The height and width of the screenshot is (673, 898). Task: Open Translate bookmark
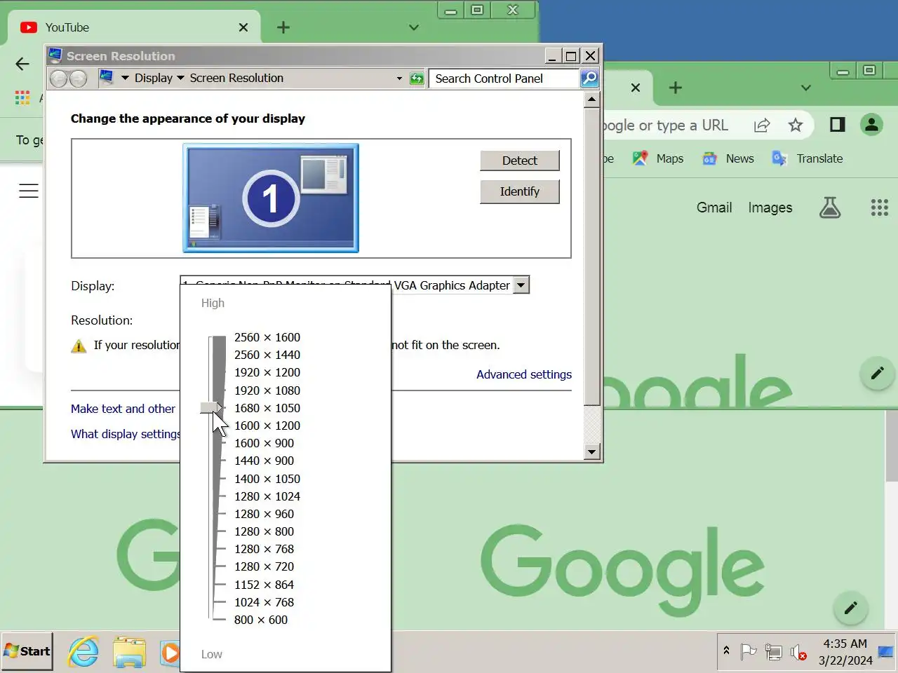point(807,158)
